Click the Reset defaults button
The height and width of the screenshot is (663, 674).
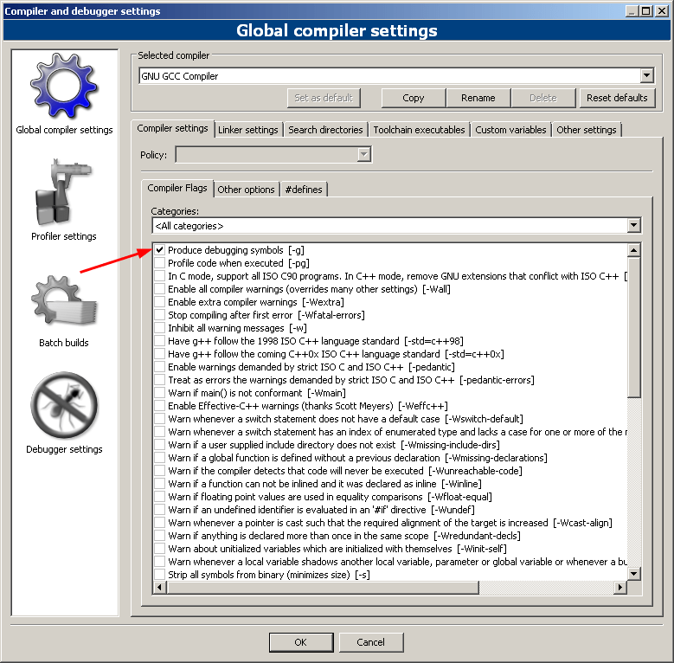click(617, 98)
